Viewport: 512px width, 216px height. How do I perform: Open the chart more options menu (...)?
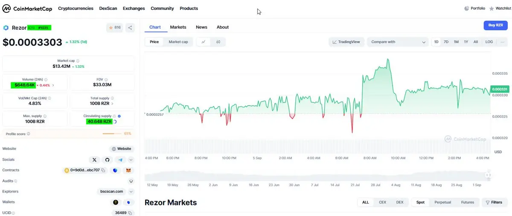(x=503, y=42)
